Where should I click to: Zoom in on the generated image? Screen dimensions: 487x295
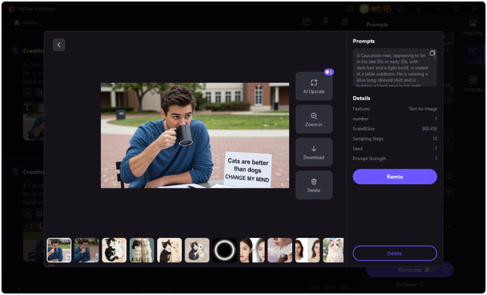click(314, 119)
